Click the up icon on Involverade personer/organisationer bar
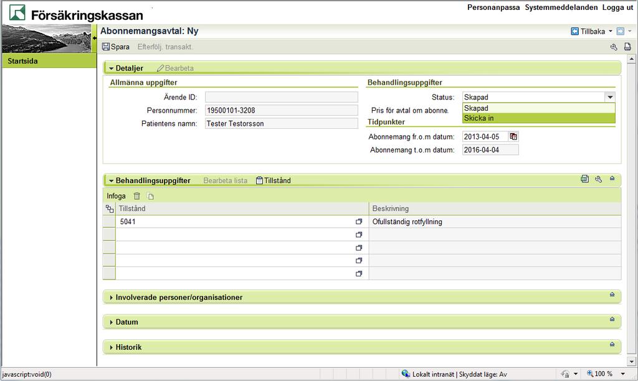The width and height of the screenshot is (638, 381). pos(612,294)
